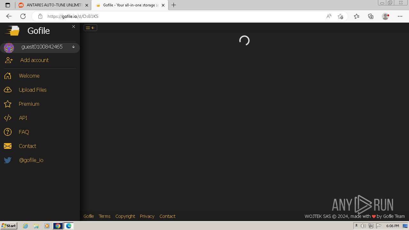
Task: Open the Add account link
Action: [35, 60]
